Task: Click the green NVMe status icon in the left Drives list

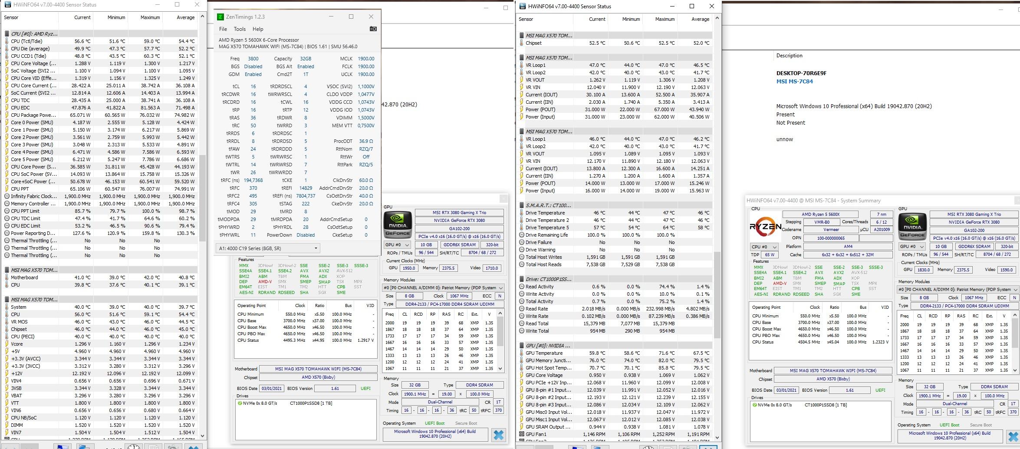Action: coord(240,403)
